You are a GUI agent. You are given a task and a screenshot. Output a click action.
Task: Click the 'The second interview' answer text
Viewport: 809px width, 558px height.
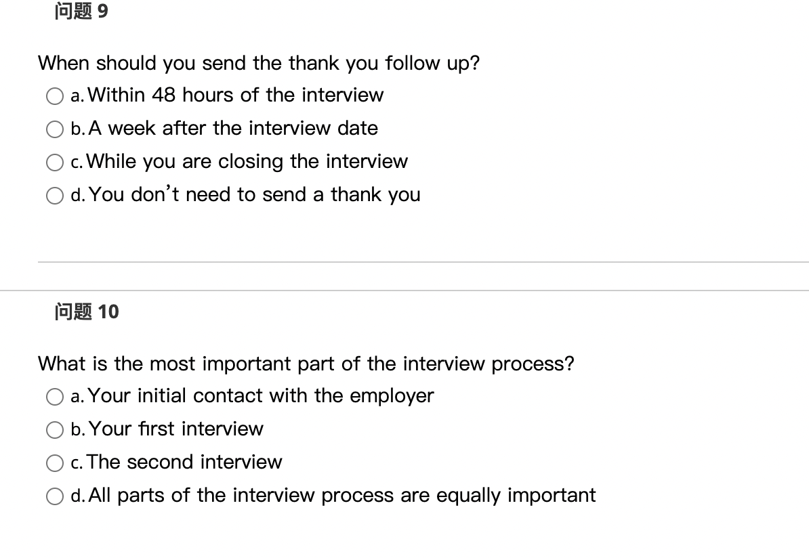[x=185, y=462]
